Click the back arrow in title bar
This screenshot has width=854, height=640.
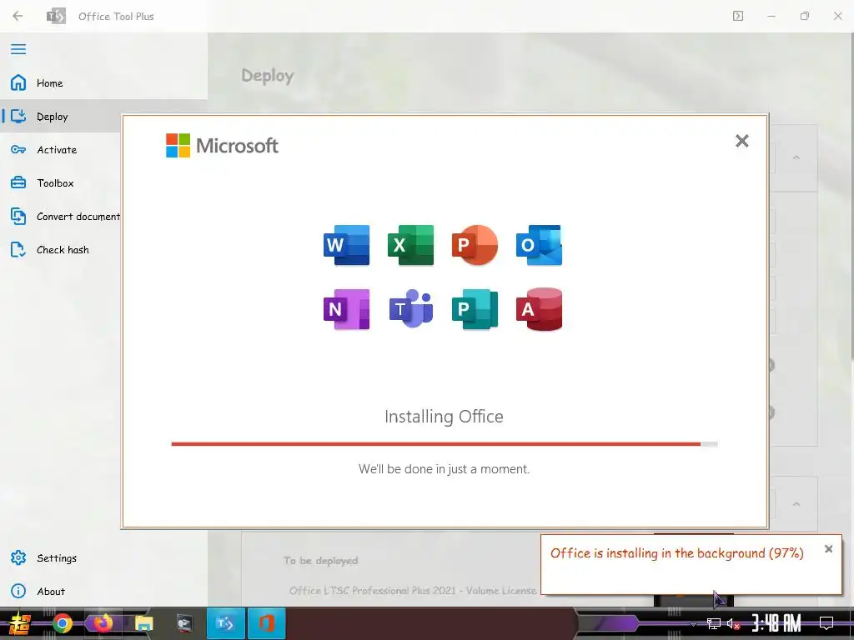pos(18,16)
